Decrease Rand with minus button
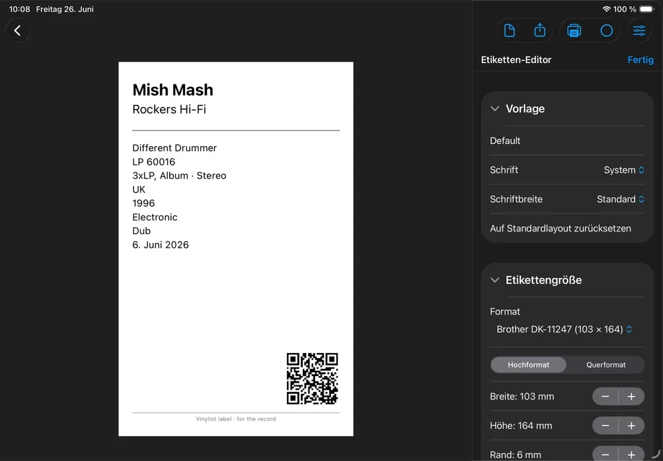Viewport: 663px width, 461px height. pyautogui.click(x=605, y=454)
